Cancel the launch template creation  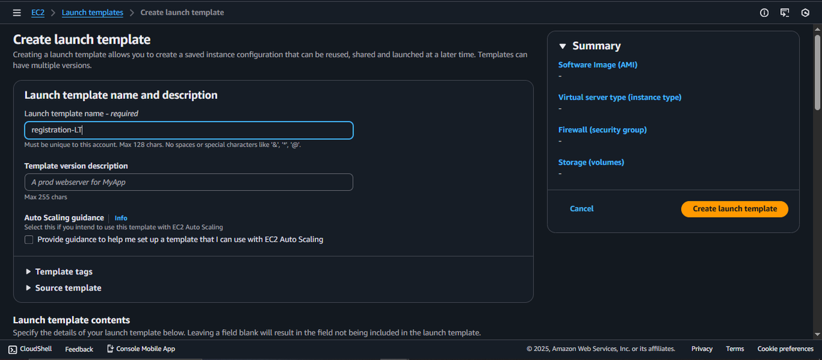(x=582, y=209)
